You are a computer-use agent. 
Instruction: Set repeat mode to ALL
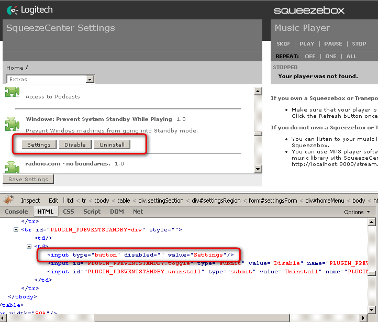pyautogui.click(x=351, y=57)
